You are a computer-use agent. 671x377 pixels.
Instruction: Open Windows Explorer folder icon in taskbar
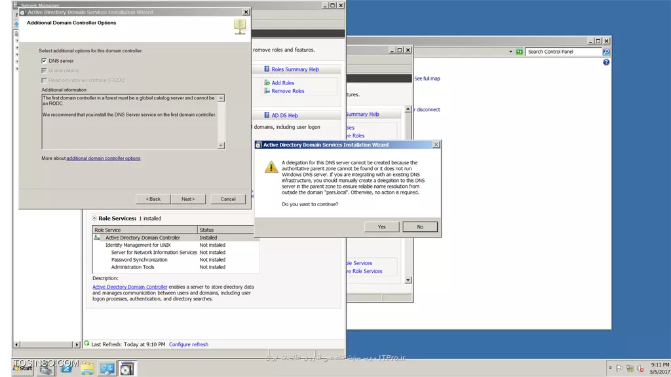(x=87, y=368)
